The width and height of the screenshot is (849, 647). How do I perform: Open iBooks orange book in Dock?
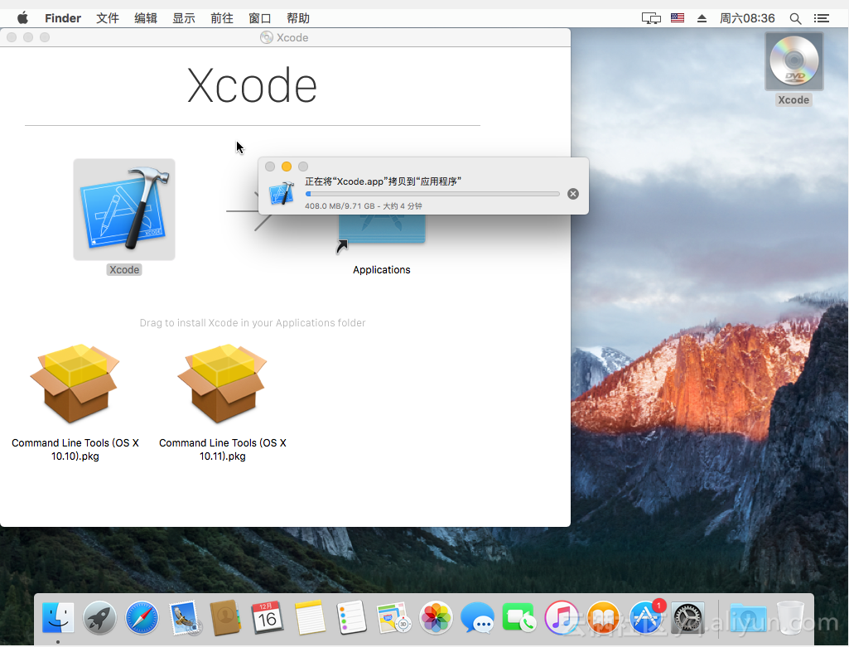tap(603, 618)
